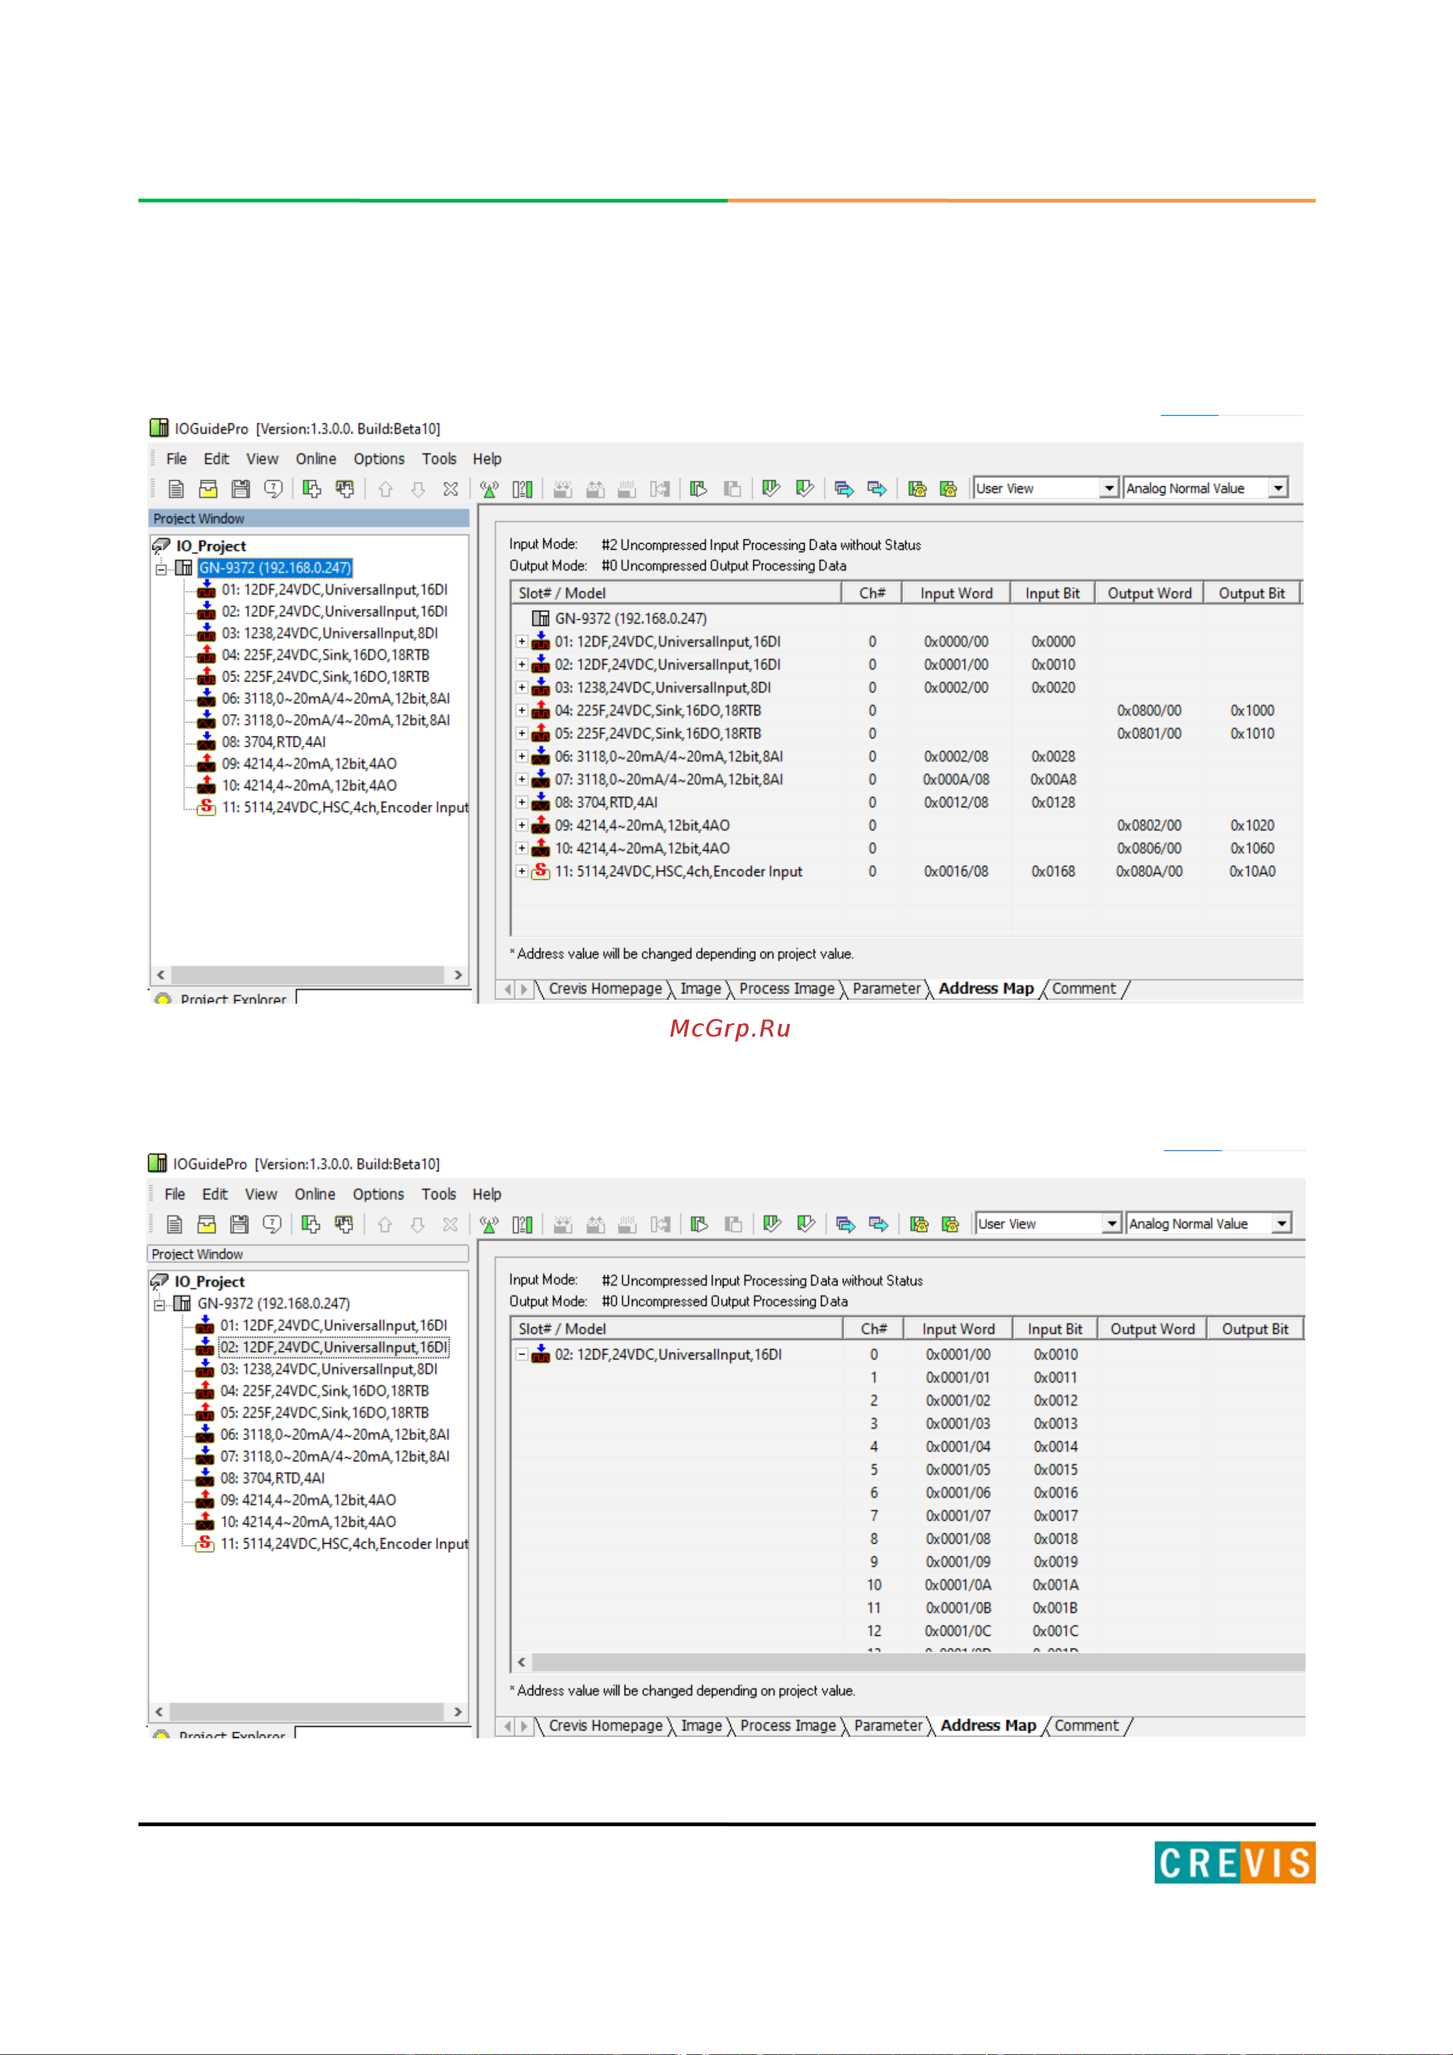This screenshot has height=2055, width=1453.
Task: Open the Analog Normal Value dropdown in lower window
Action: coord(1281,1223)
